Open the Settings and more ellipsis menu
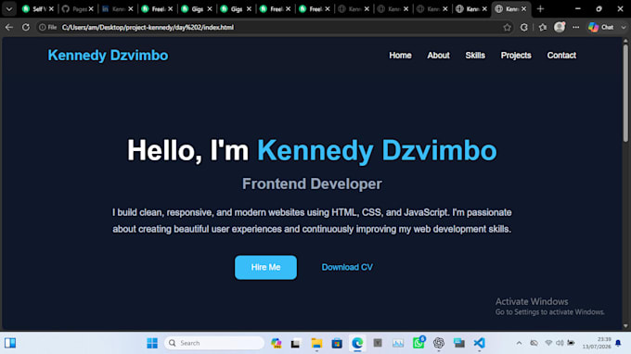The width and height of the screenshot is (631, 354). tap(576, 27)
